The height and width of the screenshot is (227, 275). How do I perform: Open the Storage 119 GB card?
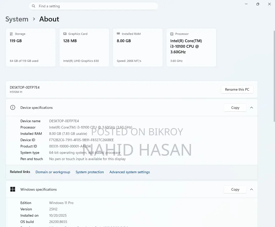(31, 47)
